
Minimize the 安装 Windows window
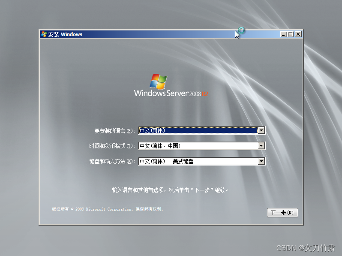coord(283,34)
